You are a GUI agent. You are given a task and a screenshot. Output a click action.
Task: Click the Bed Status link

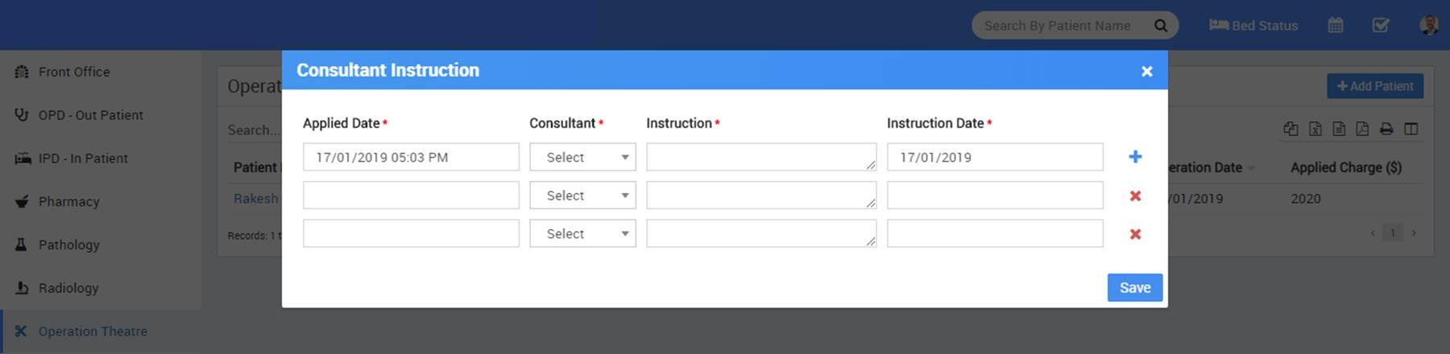pos(1254,26)
